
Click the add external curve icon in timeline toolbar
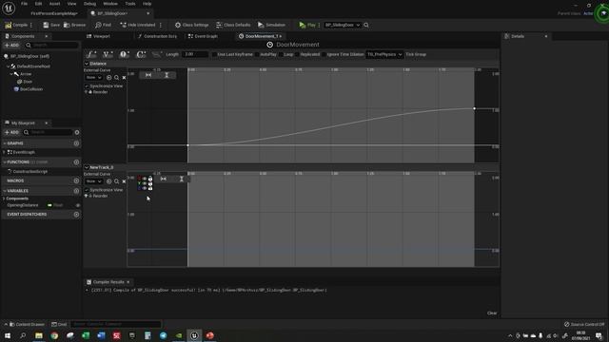tap(156, 54)
